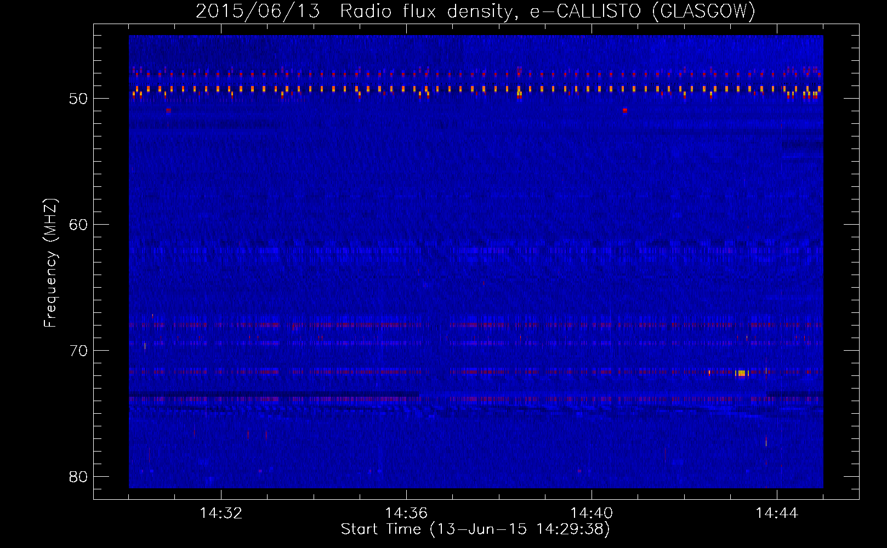Click the bright yellow burst near 72 MHz
Viewport: 887px width, 548px height.
pos(742,373)
